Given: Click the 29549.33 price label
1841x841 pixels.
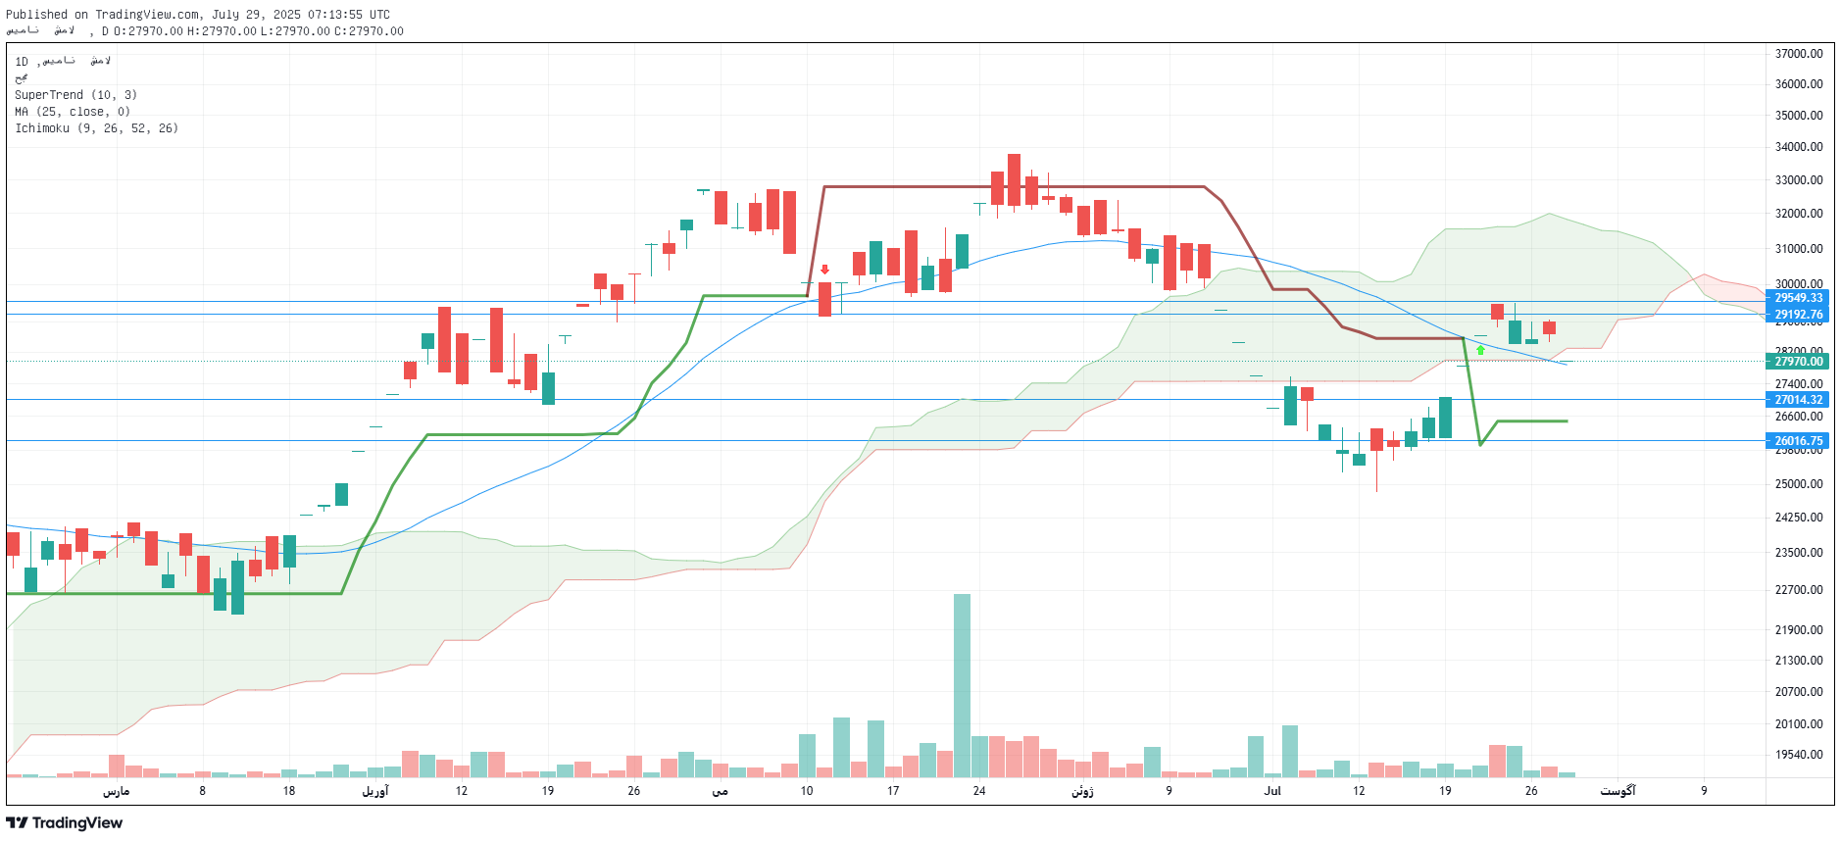Looking at the screenshot, I should coord(1799,298).
